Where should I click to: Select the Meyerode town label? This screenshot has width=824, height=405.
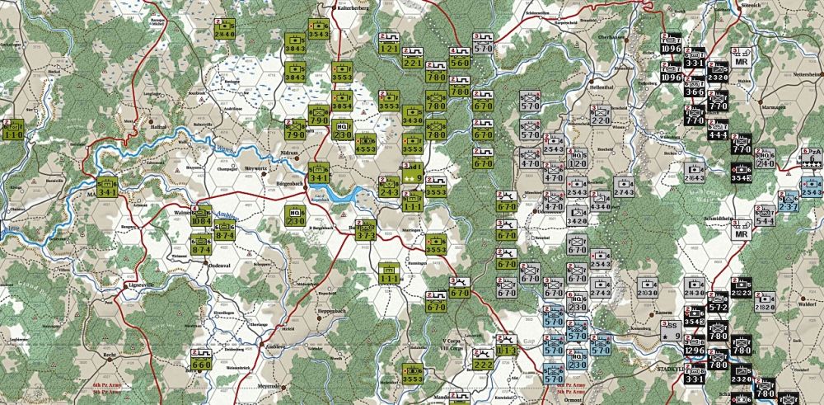tap(268, 385)
